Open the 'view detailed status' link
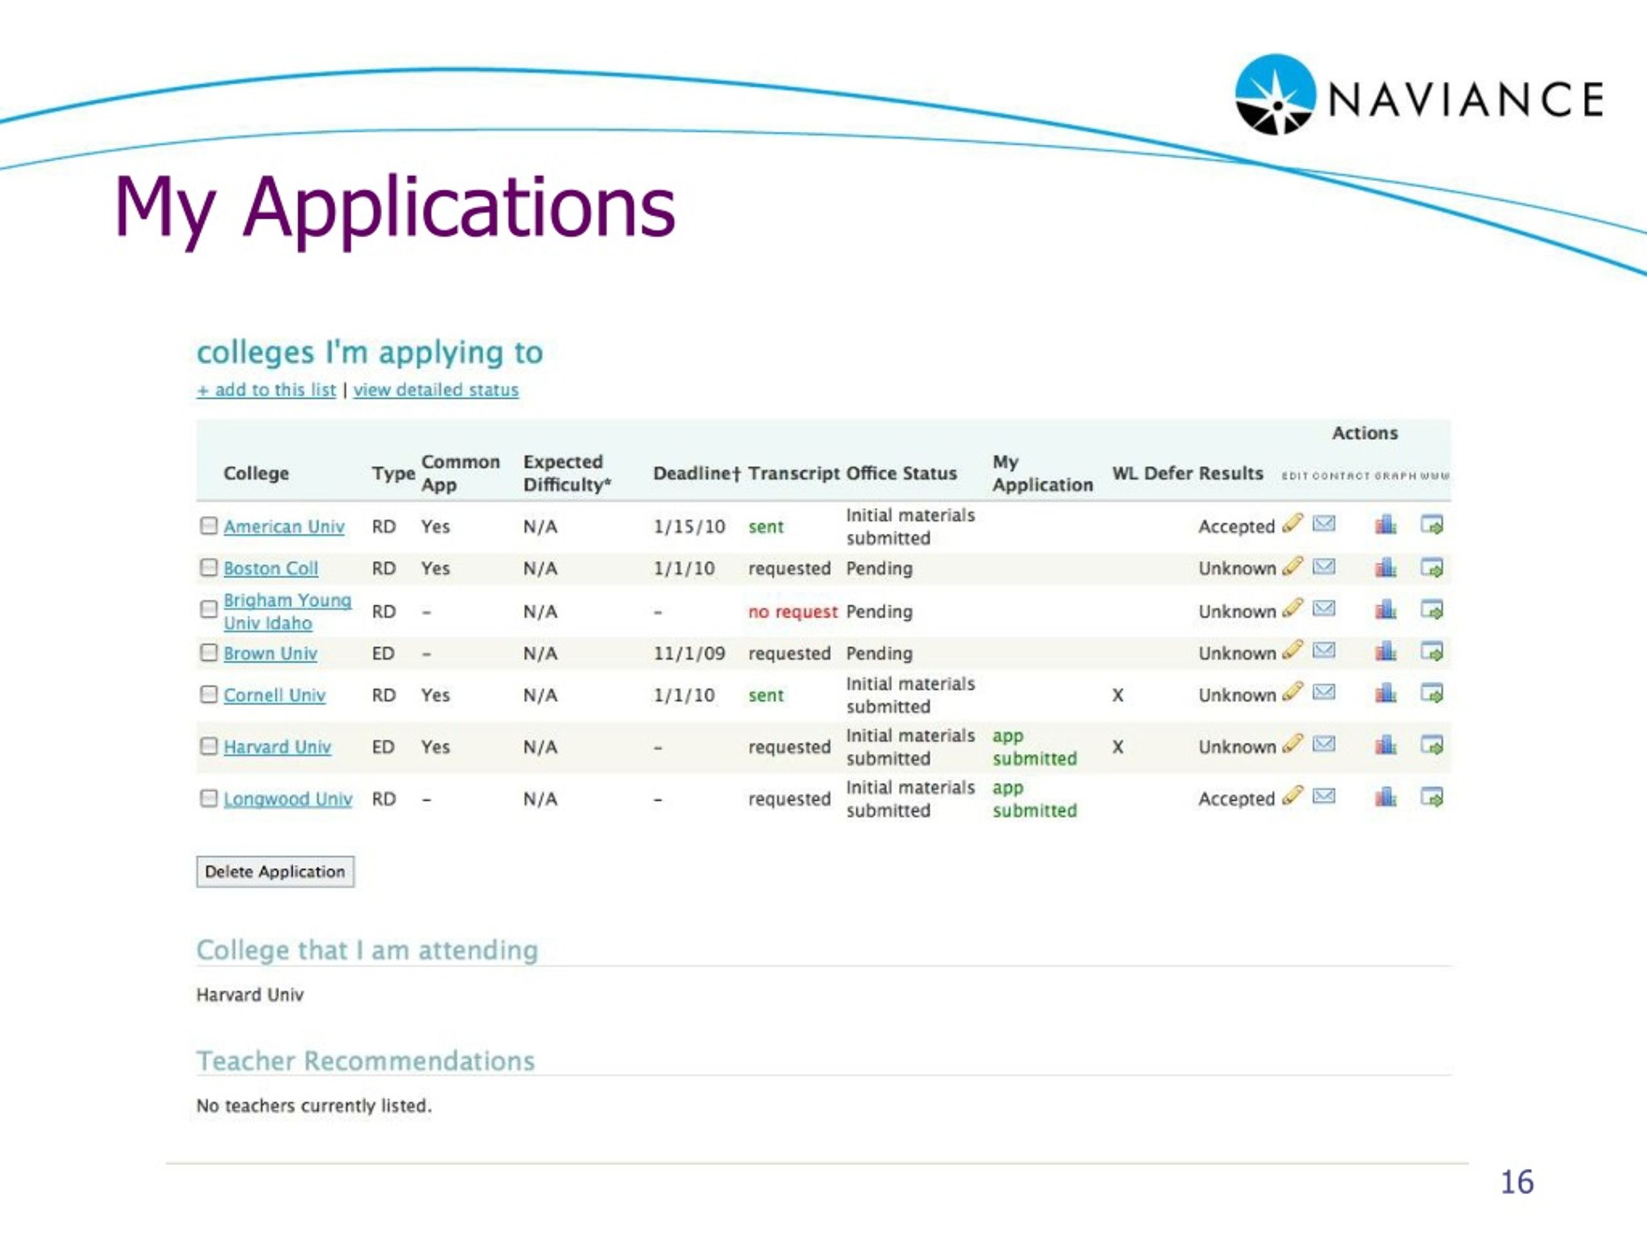Viewport: 1647px width, 1235px height. [x=436, y=389]
